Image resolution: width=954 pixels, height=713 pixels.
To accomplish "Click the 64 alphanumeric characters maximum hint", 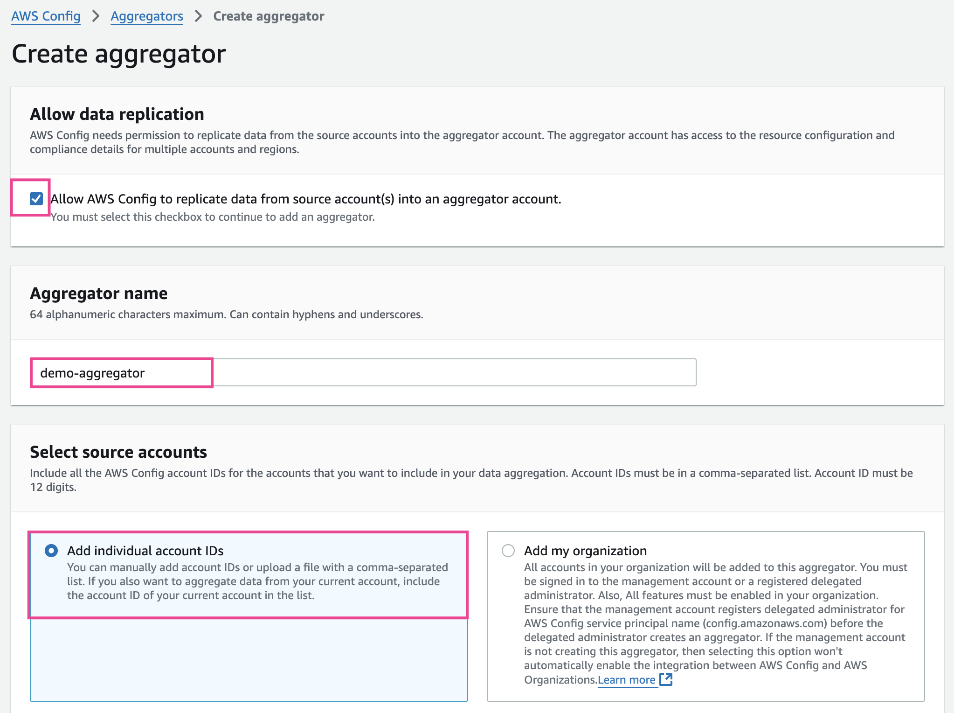I will [227, 315].
